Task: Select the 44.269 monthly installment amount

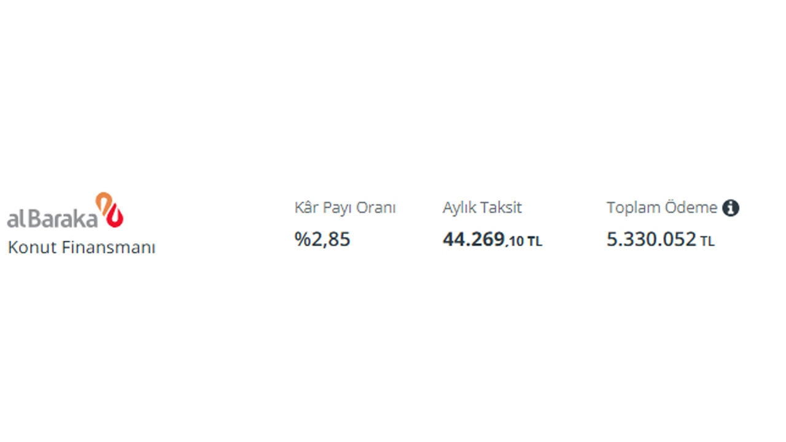Action: (473, 239)
